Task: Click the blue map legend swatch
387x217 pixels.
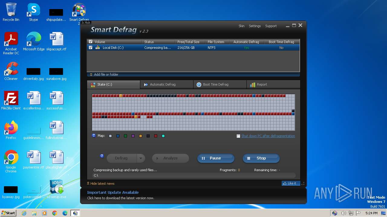Action: tap(118, 136)
